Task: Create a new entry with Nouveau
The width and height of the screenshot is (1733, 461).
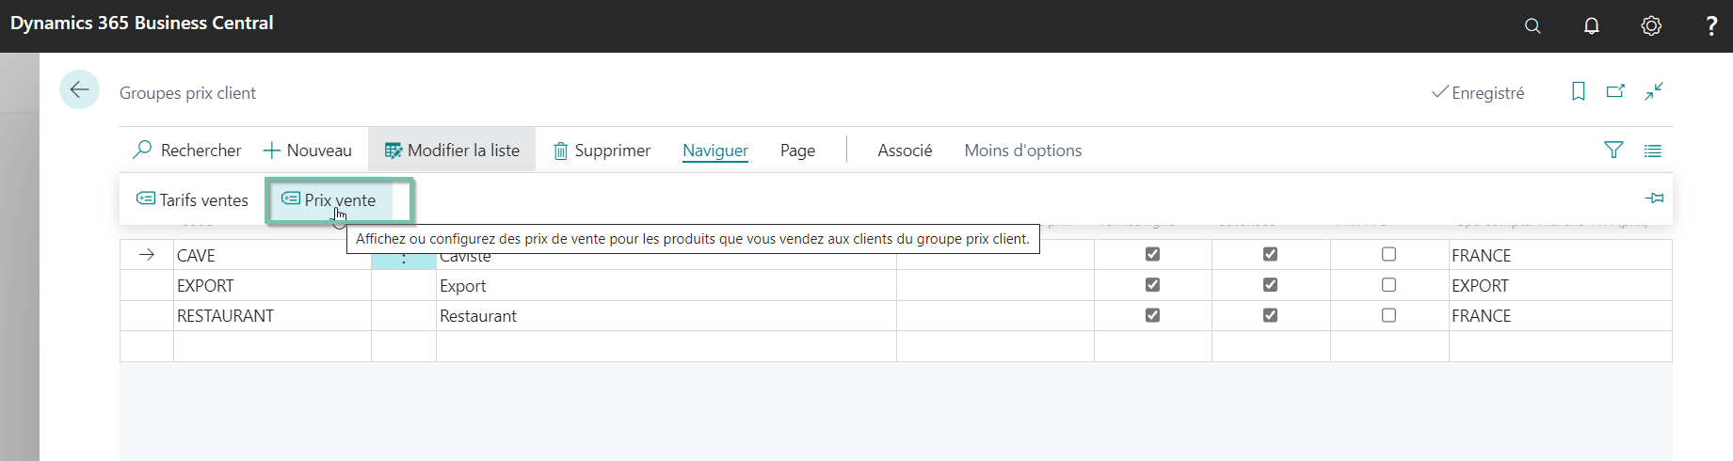Action: (x=308, y=151)
